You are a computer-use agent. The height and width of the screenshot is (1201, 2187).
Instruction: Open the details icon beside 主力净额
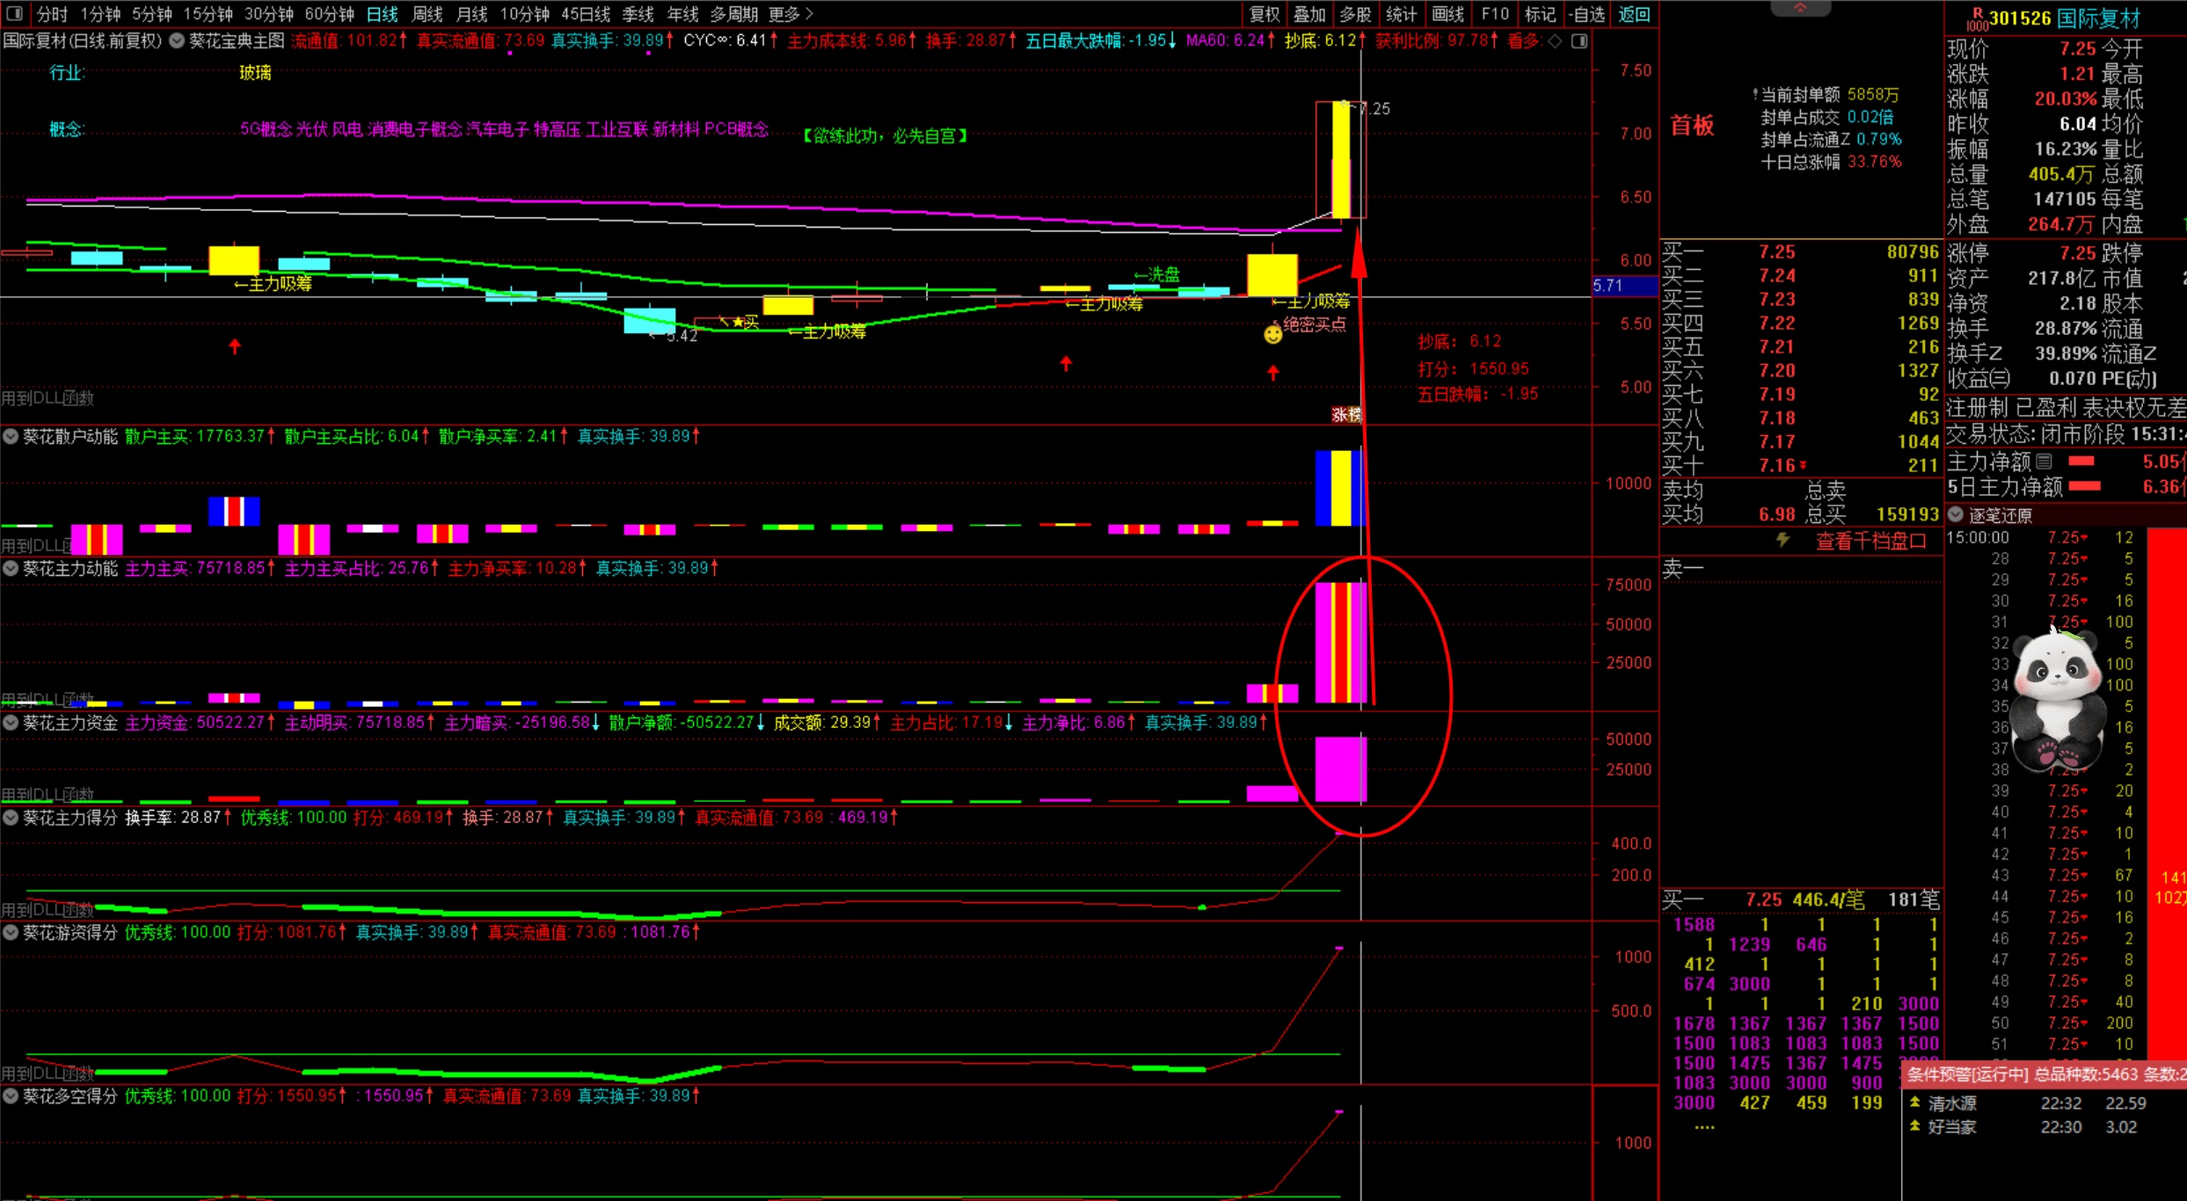pyautogui.click(x=2044, y=462)
